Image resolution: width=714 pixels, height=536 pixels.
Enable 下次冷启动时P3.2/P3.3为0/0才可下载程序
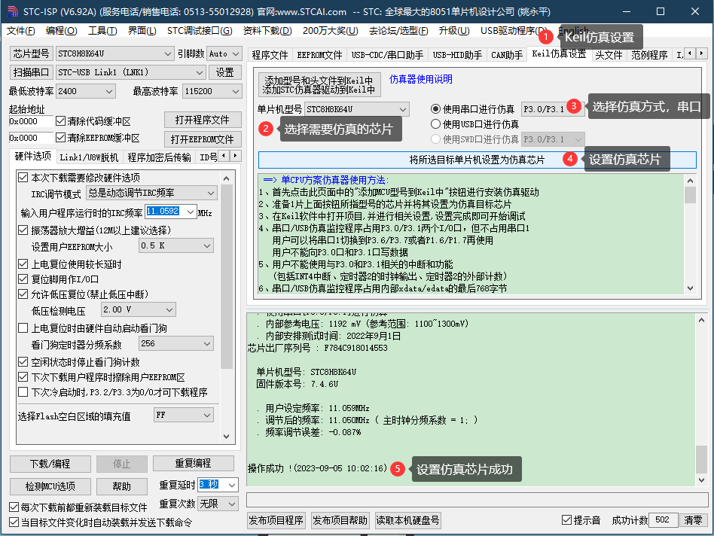23,392
